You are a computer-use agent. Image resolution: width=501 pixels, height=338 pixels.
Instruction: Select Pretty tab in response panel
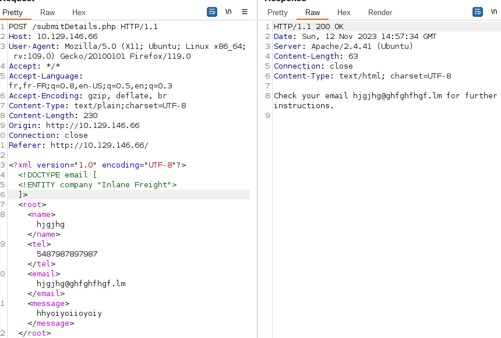pyautogui.click(x=277, y=12)
